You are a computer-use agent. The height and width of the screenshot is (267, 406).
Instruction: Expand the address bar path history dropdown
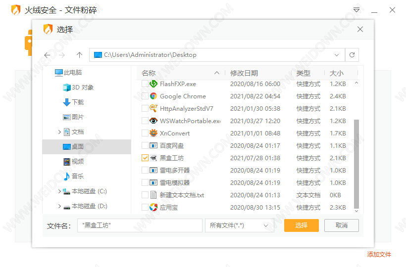click(x=337, y=55)
